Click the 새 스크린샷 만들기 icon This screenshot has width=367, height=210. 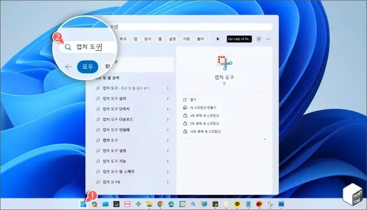[185, 108]
